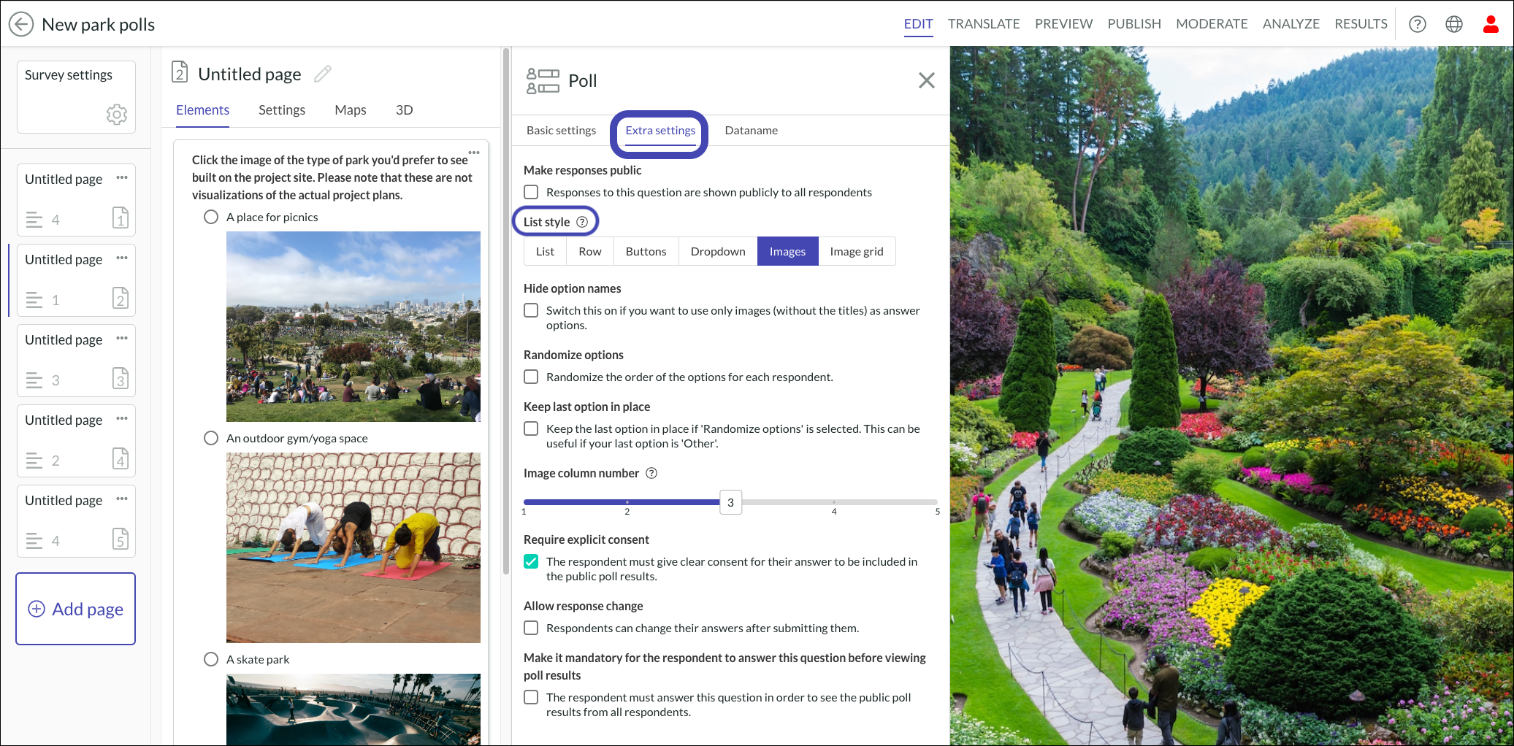Set image column slider to 4
Image resolution: width=1514 pixels, height=746 pixels.
(x=834, y=502)
